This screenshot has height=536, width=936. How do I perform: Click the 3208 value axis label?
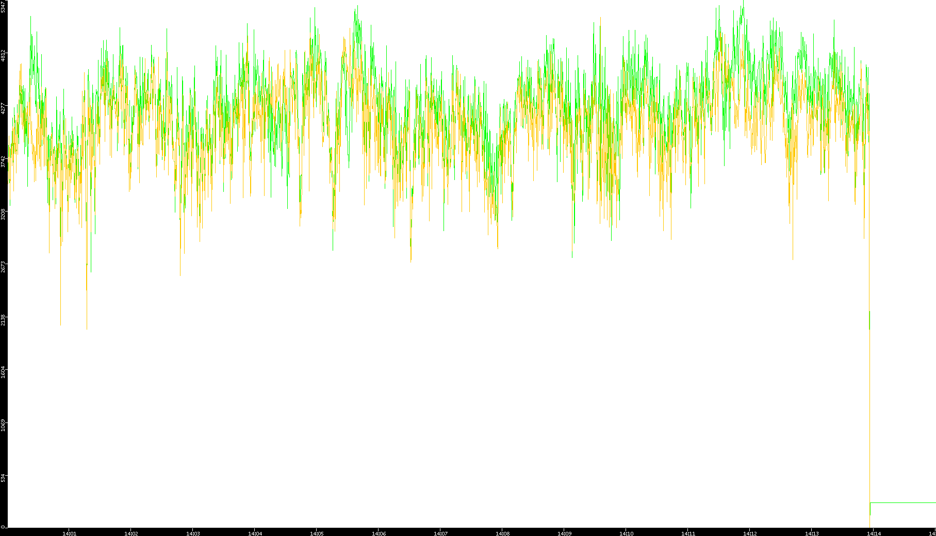[x=3, y=214]
